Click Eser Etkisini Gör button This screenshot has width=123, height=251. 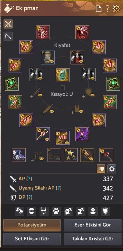coord(93,225)
